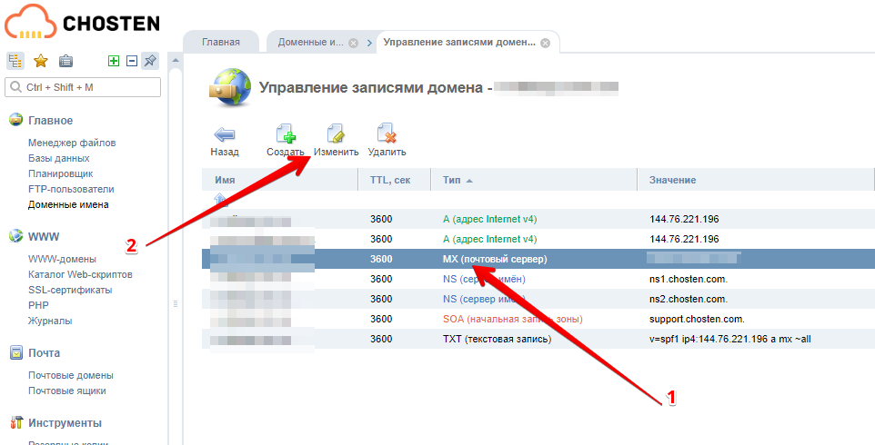Open FTP-пользователи

point(71,190)
